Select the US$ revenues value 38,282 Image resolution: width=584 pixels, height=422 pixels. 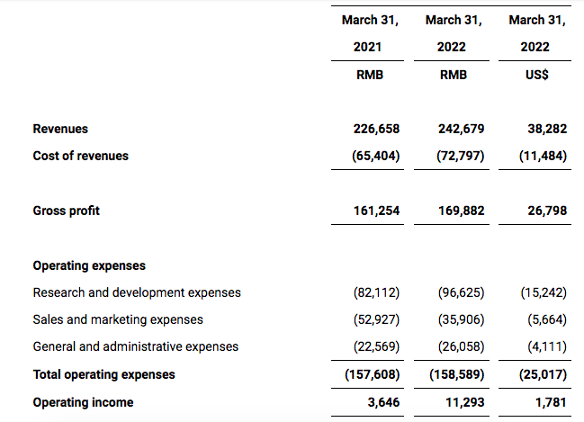[x=547, y=129]
